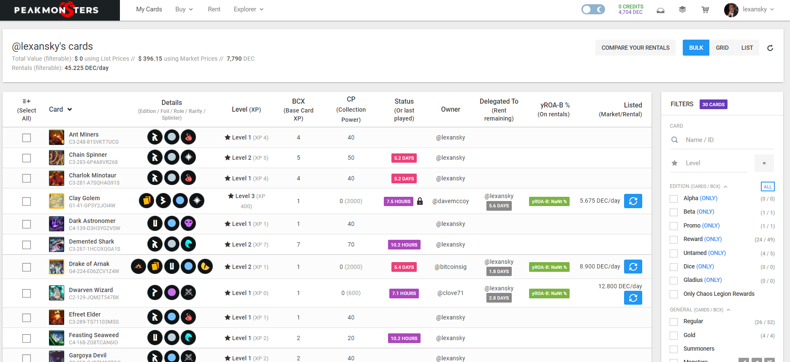Image resolution: width=790 pixels, height=362 pixels.
Task: Sort by Card column dropdown arrow
Action: click(70, 110)
